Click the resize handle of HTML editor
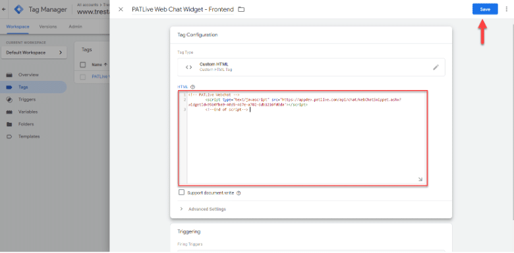The image size is (514, 253). point(420,179)
